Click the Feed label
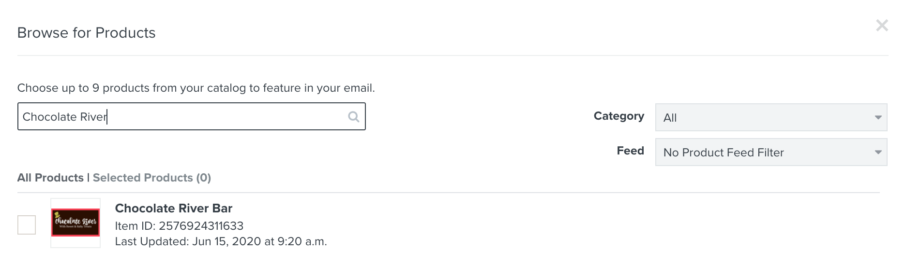The height and width of the screenshot is (279, 905). [x=630, y=151]
